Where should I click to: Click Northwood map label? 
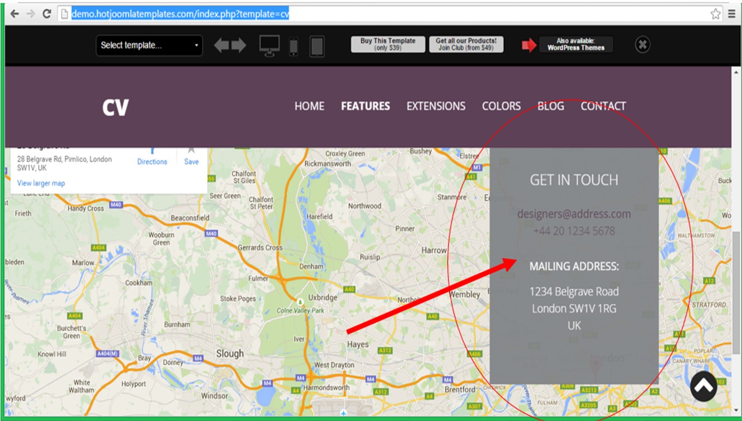coord(364,206)
